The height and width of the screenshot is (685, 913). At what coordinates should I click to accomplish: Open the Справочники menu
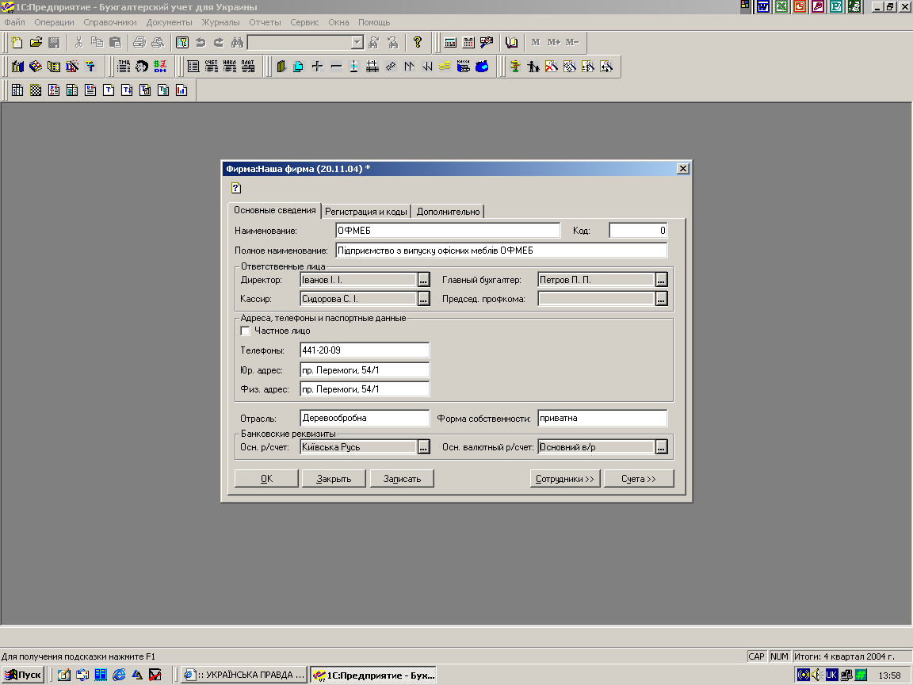110,22
